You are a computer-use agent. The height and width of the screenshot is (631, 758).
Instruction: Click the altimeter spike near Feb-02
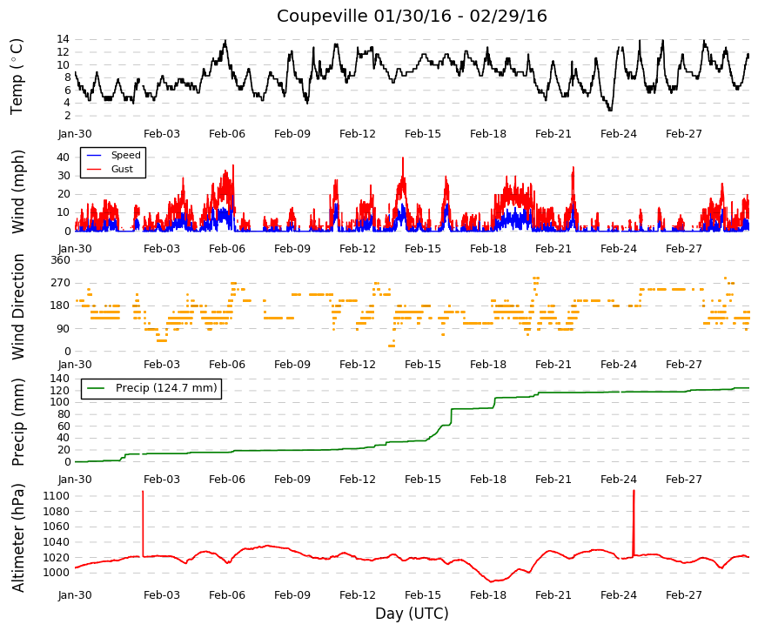[x=143, y=524]
